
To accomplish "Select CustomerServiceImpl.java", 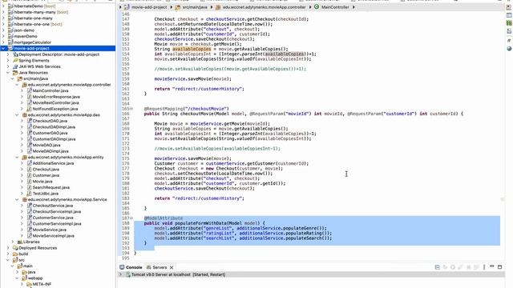I will point(57,224).
